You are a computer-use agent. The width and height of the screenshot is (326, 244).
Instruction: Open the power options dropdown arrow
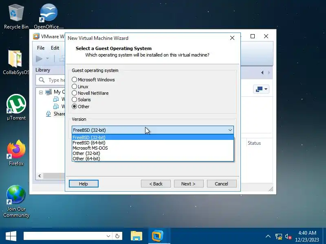click(47, 59)
